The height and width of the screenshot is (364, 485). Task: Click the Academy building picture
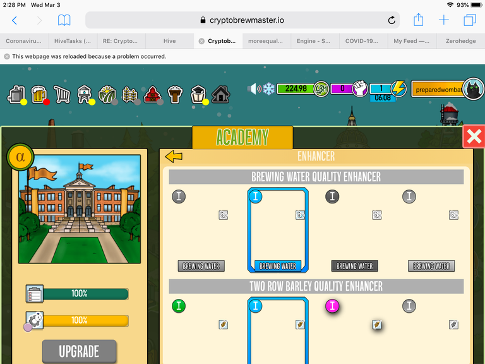[80, 209]
